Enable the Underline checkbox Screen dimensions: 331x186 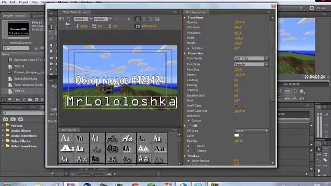click(236, 116)
